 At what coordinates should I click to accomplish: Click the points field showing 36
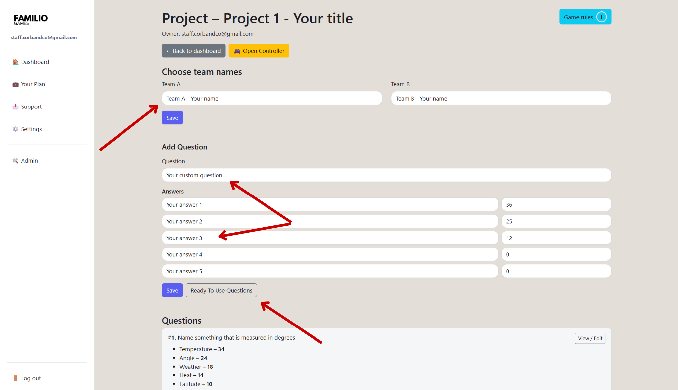tap(556, 204)
